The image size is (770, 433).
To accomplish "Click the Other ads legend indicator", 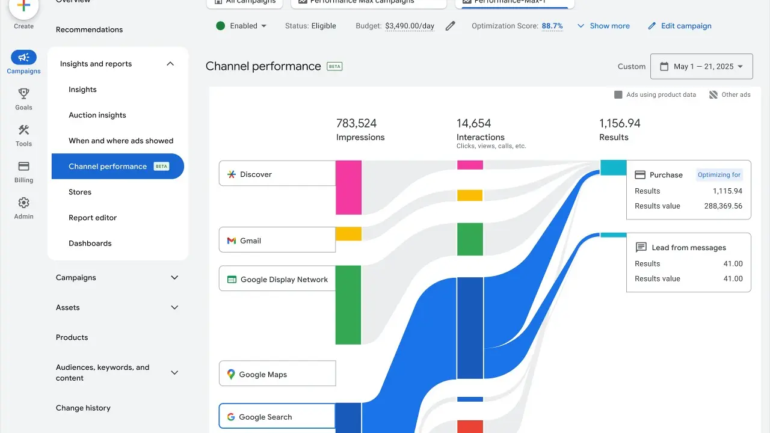I will pos(714,94).
